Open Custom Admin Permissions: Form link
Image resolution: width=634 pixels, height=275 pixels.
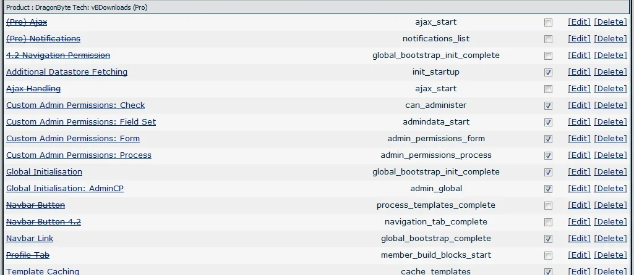click(73, 138)
